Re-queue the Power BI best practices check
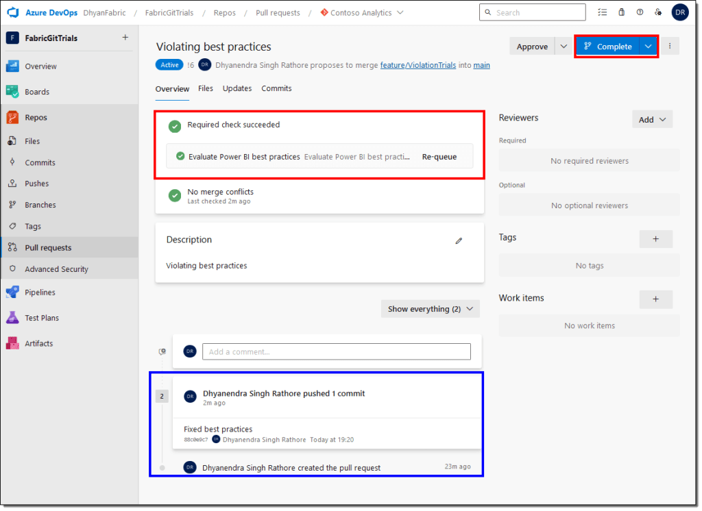Screen dimensions: 702x511 tap(439, 157)
